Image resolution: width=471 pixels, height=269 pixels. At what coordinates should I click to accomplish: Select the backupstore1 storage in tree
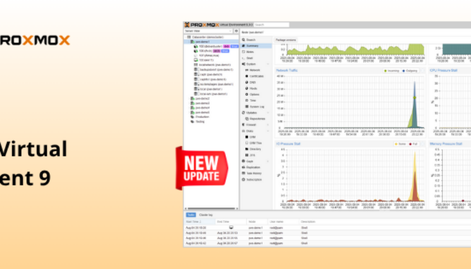214,69
